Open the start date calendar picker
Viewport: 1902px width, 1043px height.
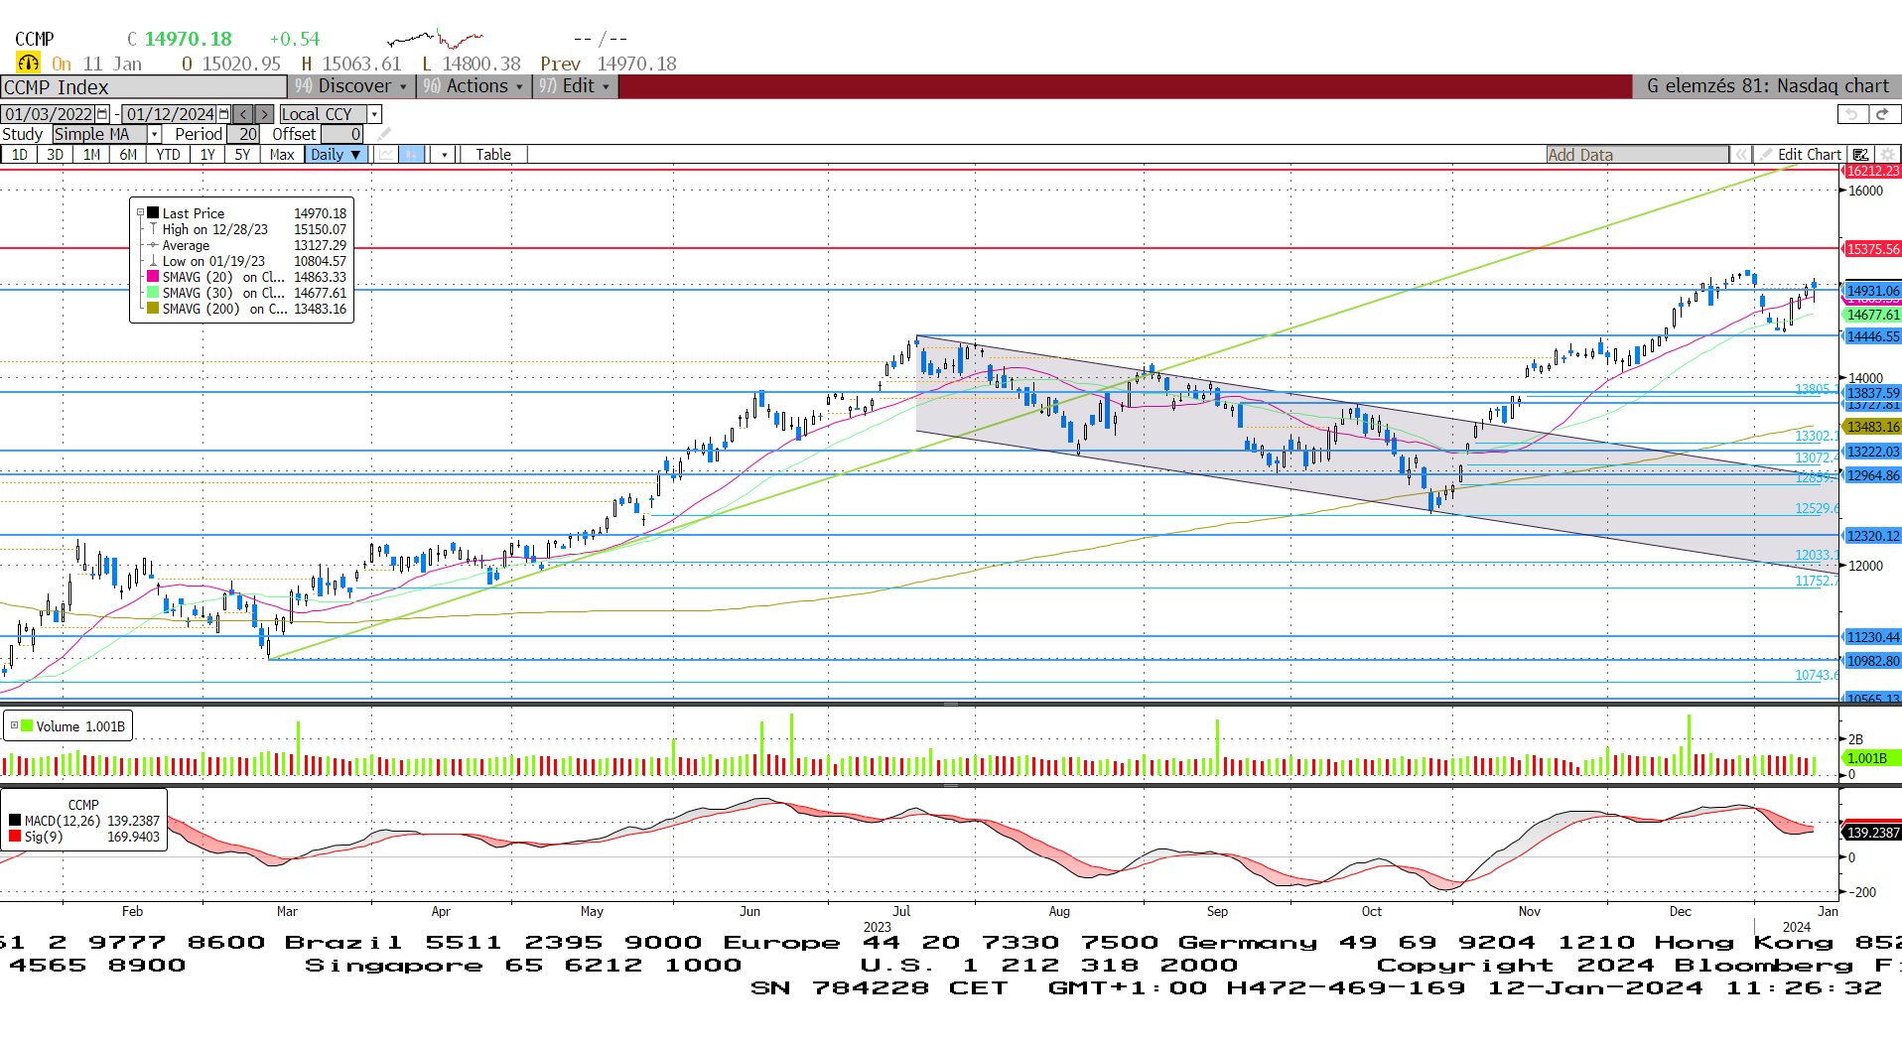[x=102, y=114]
